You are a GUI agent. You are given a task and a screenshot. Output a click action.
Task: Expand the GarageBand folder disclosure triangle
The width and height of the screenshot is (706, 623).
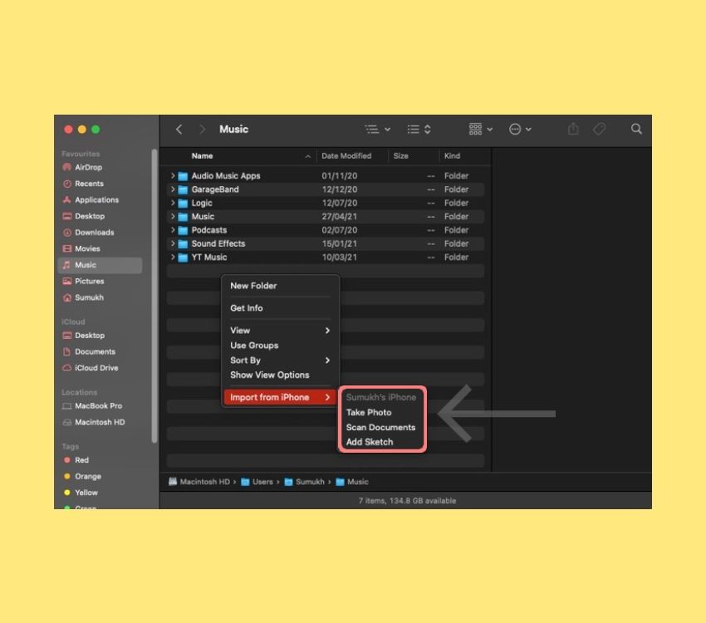coord(172,189)
